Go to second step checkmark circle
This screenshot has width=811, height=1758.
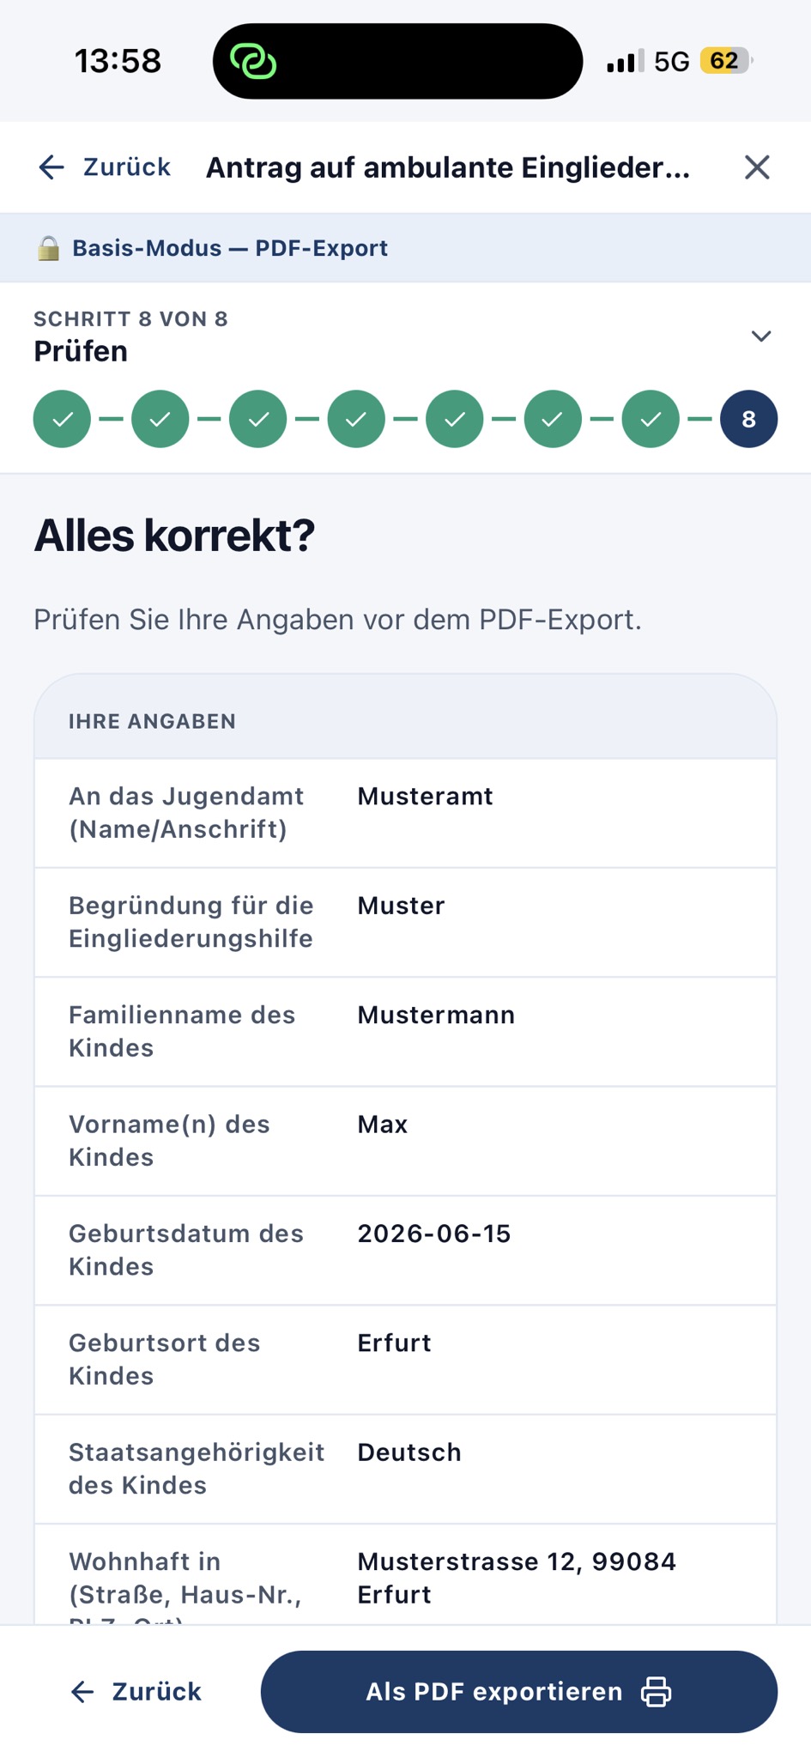click(160, 419)
